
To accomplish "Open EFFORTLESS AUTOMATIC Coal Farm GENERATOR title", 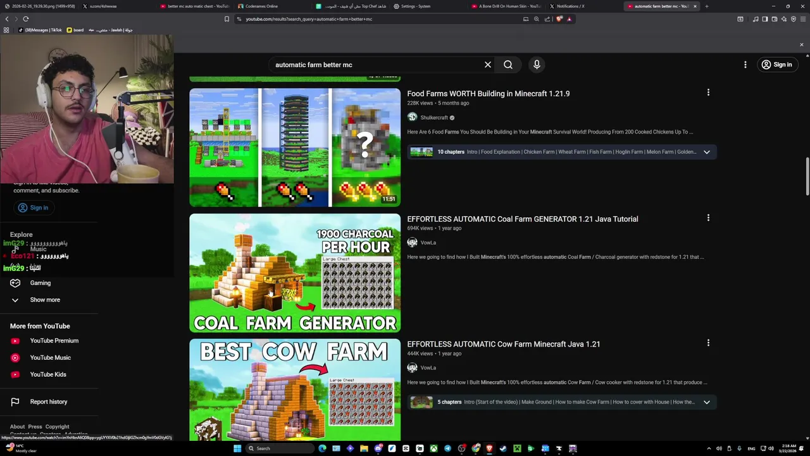I will click(523, 219).
